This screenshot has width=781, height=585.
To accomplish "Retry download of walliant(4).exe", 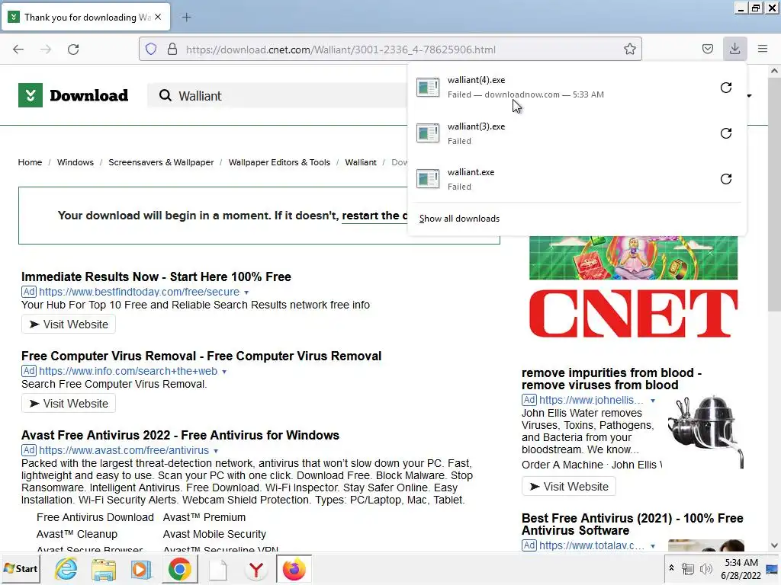I will (x=726, y=88).
